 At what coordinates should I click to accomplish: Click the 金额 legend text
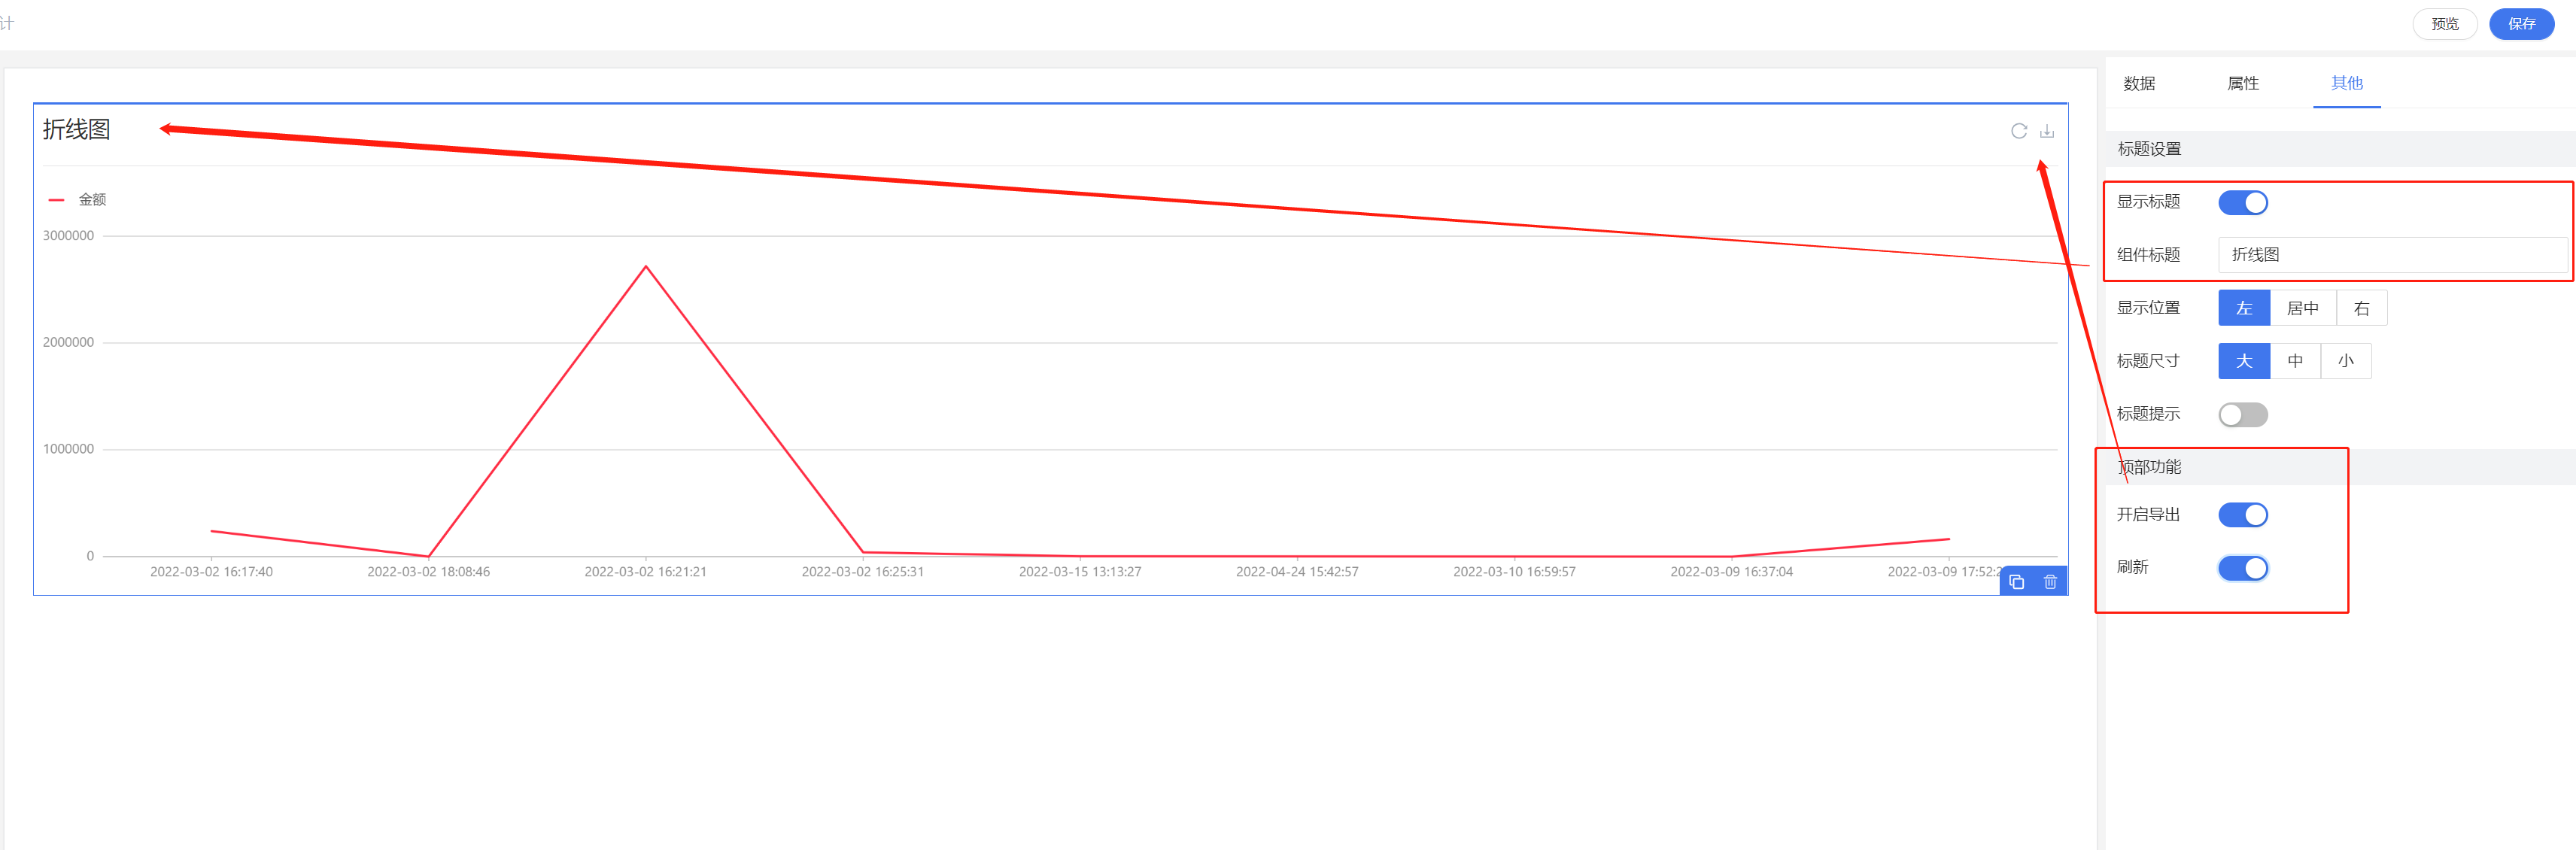92,200
